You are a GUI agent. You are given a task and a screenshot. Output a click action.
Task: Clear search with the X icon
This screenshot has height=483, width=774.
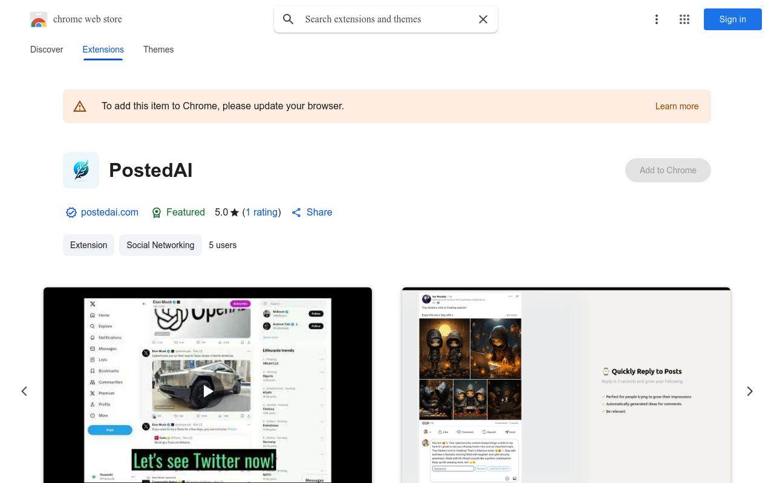point(483,19)
